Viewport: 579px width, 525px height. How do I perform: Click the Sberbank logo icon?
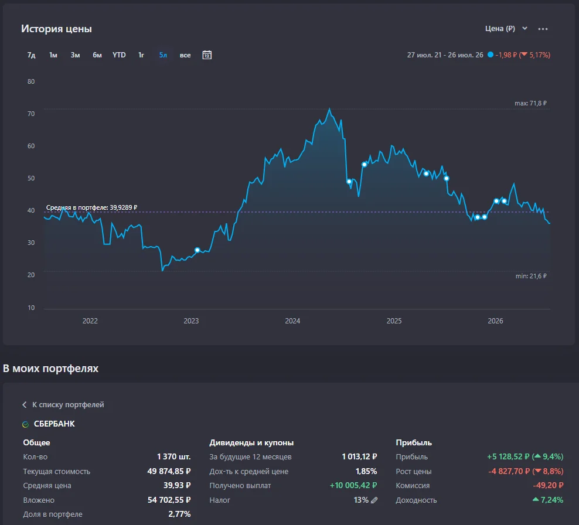pyautogui.click(x=25, y=424)
